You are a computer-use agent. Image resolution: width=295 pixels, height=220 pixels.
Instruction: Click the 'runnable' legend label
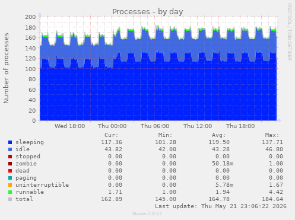tap(30, 192)
